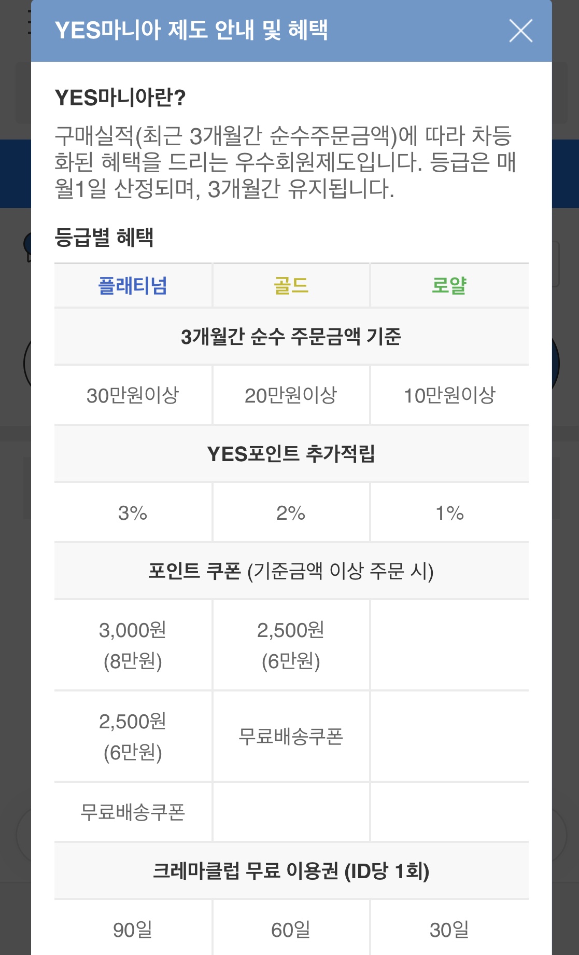
Task: Tap the 30일 크레마클럽 pass cell
Action: point(449,930)
